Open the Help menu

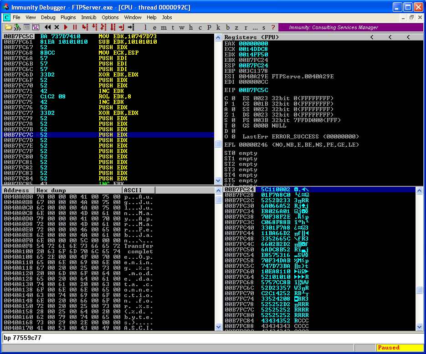[x=152, y=17]
